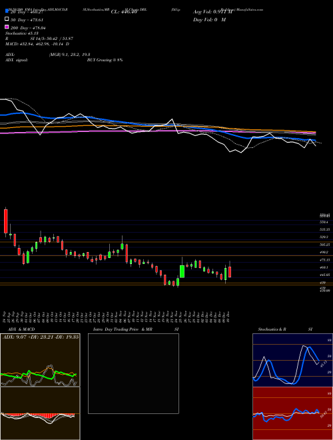
Task: Click the blue Stochastics chart panel
Action: (x=292, y=360)
